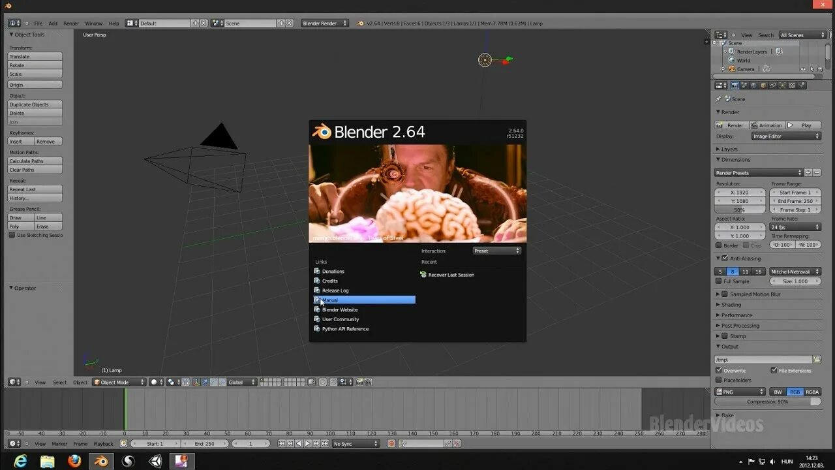Click the Translate button in Object Tools
This screenshot has width=835, height=470.
[35, 57]
